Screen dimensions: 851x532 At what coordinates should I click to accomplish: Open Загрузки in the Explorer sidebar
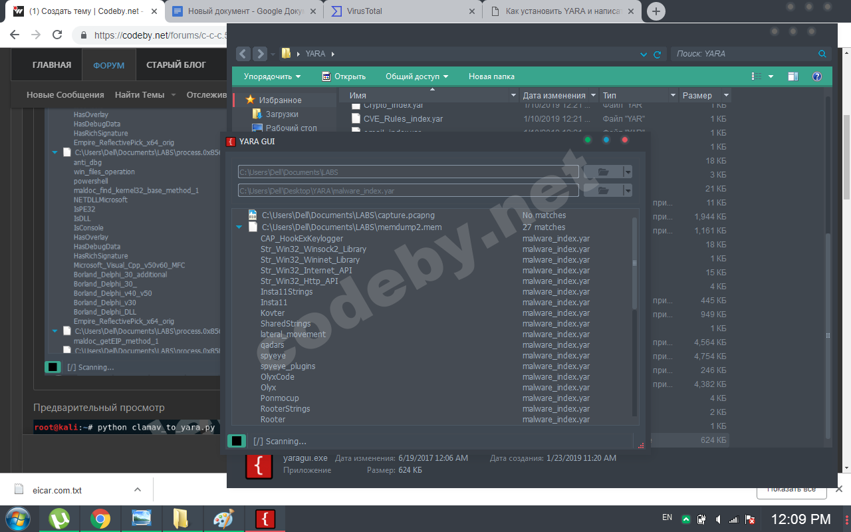(282, 114)
